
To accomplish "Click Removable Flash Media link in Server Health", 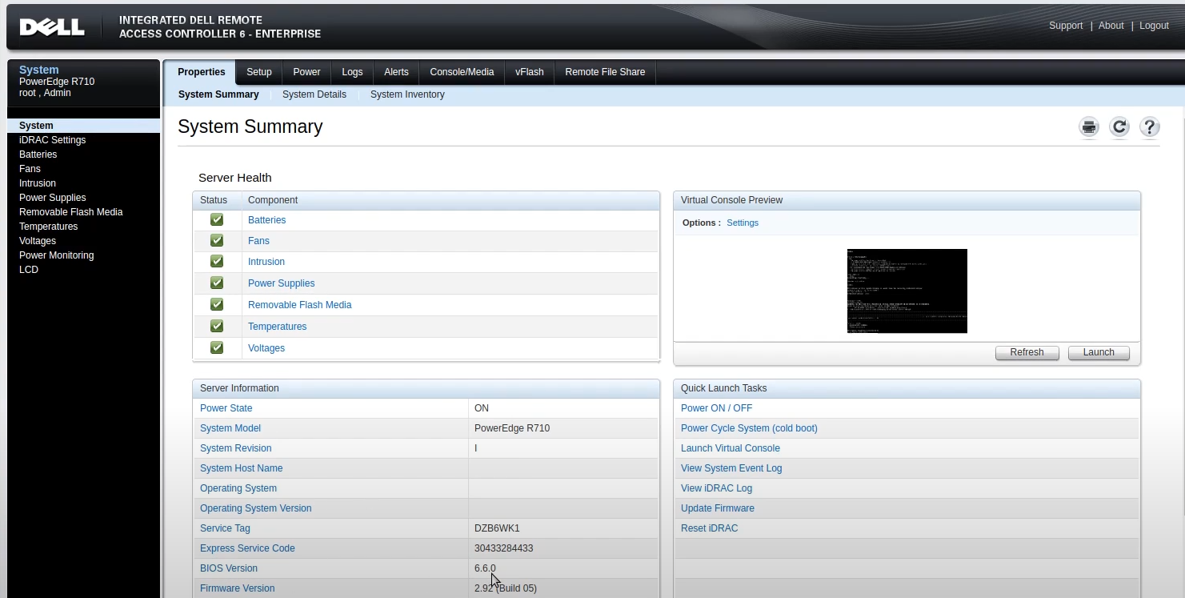I will (299, 305).
